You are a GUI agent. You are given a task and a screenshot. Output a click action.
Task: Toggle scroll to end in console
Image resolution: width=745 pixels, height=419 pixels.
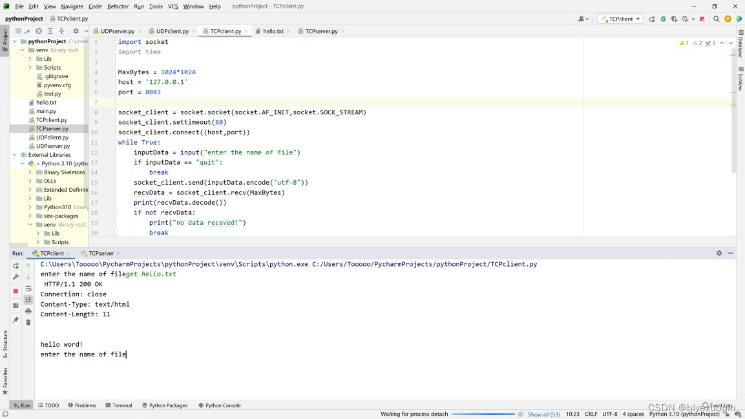pos(28,300)
